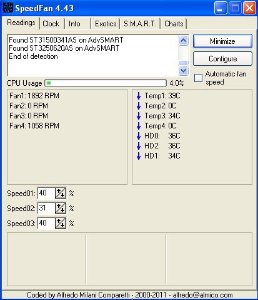
Task: Click the down arrow icon beside HD0
Action: point(139,136)
